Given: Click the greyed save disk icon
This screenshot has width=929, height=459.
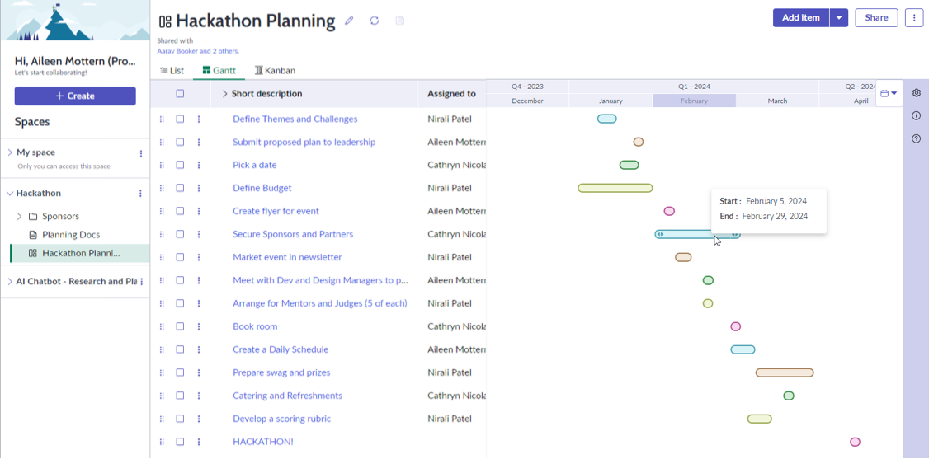Looking at the screenshot, I should (x=400, y=21).
